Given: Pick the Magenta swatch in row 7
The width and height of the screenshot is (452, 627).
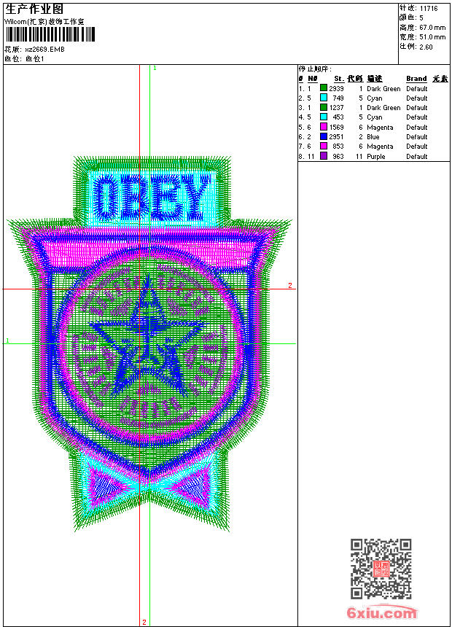Looking at the screenshot, I should pos(324,146).
